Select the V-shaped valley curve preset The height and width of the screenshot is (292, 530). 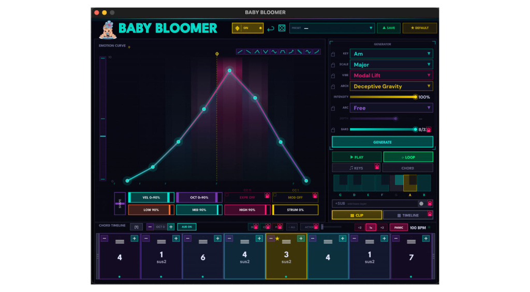coord(266,52)
